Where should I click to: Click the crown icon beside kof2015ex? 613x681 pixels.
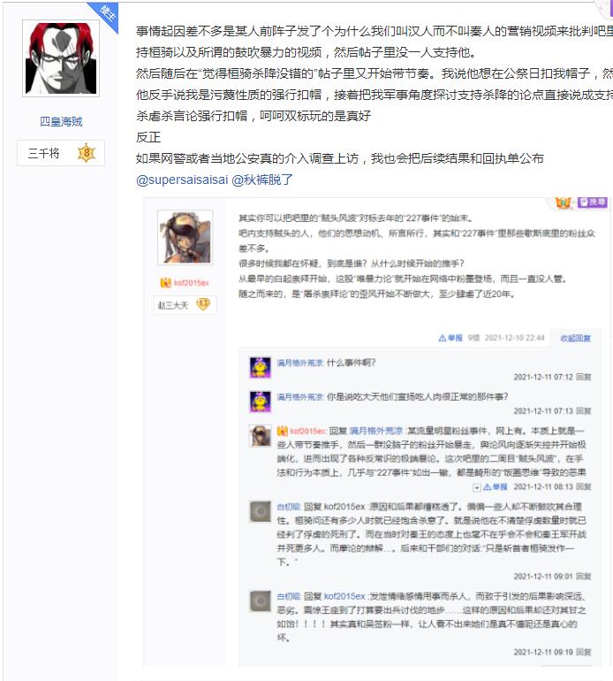(x=165, y=283)
